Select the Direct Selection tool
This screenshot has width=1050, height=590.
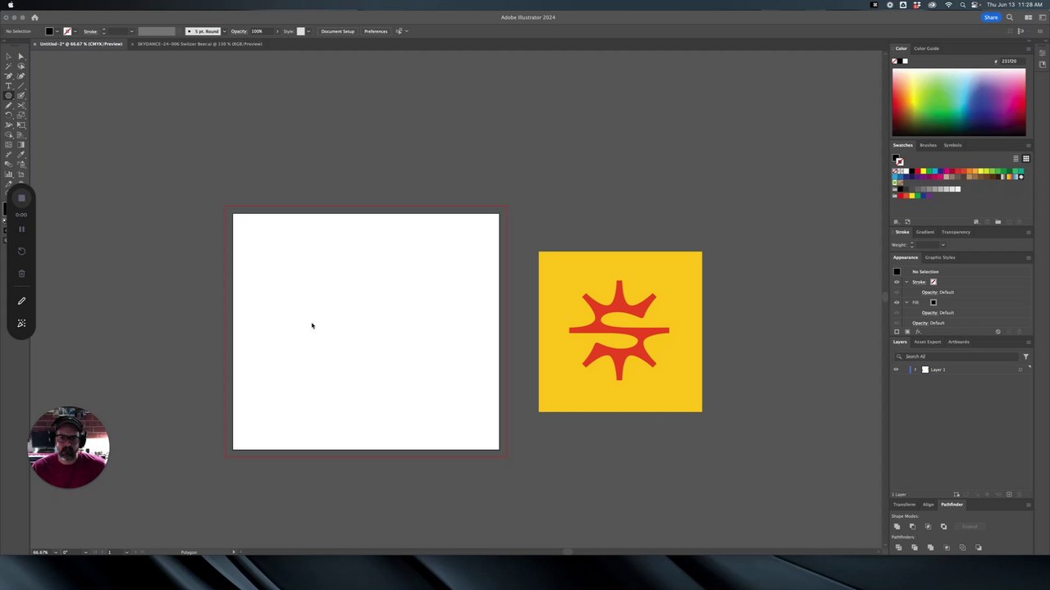(21, 57)
